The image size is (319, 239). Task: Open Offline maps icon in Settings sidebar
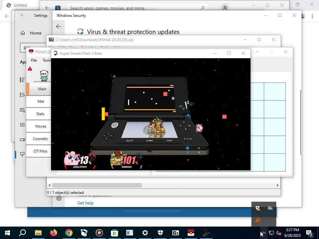point(22,110)
